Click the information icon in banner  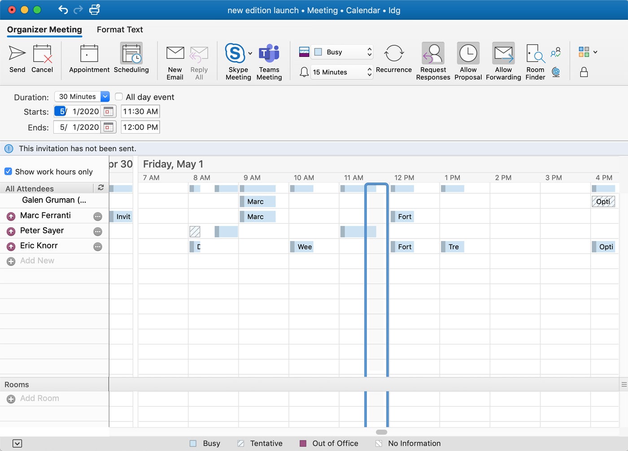(x=9, y=148)
